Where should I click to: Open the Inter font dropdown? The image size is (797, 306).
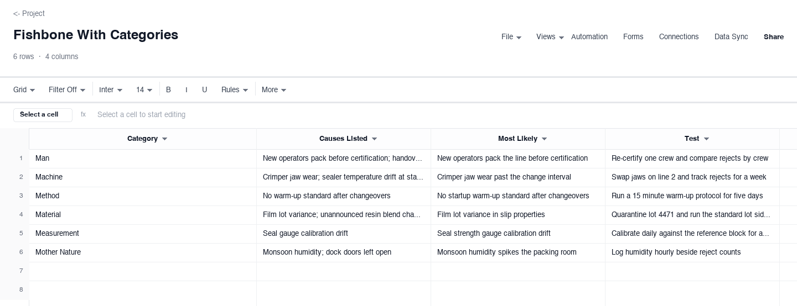pos(111,90)
